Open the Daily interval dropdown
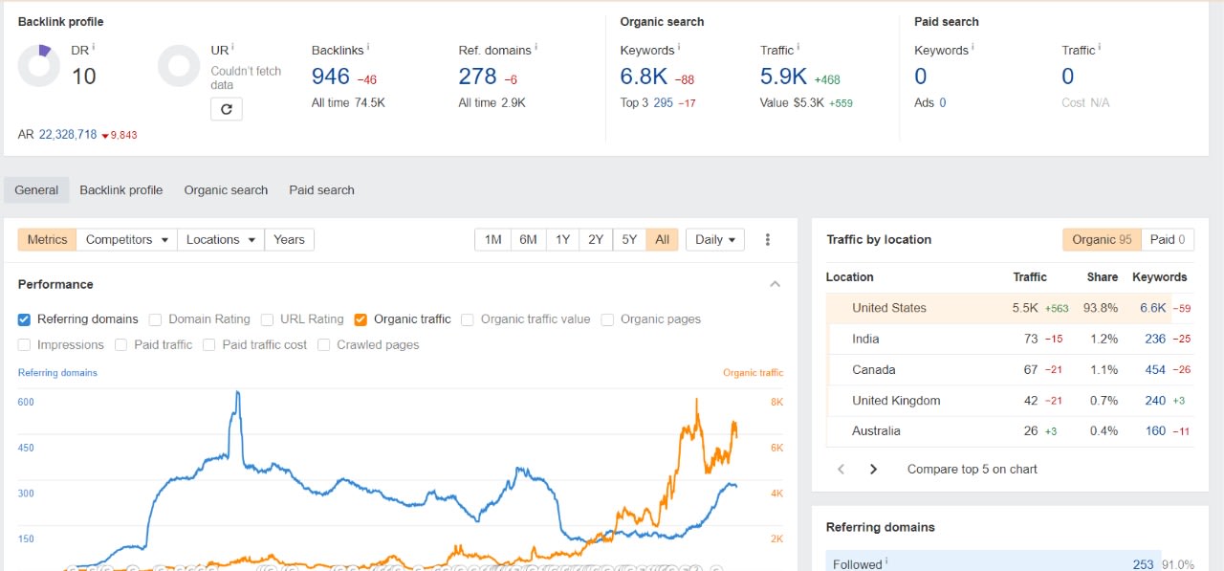The image size is (1224, 571). [x=715, y=240]
